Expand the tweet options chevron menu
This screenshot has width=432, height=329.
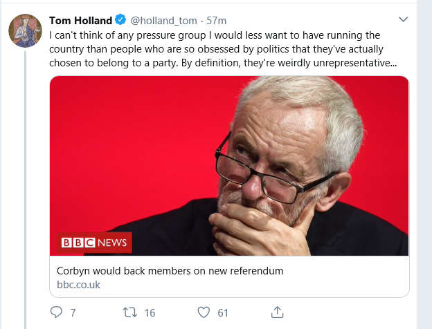(404, 19)
